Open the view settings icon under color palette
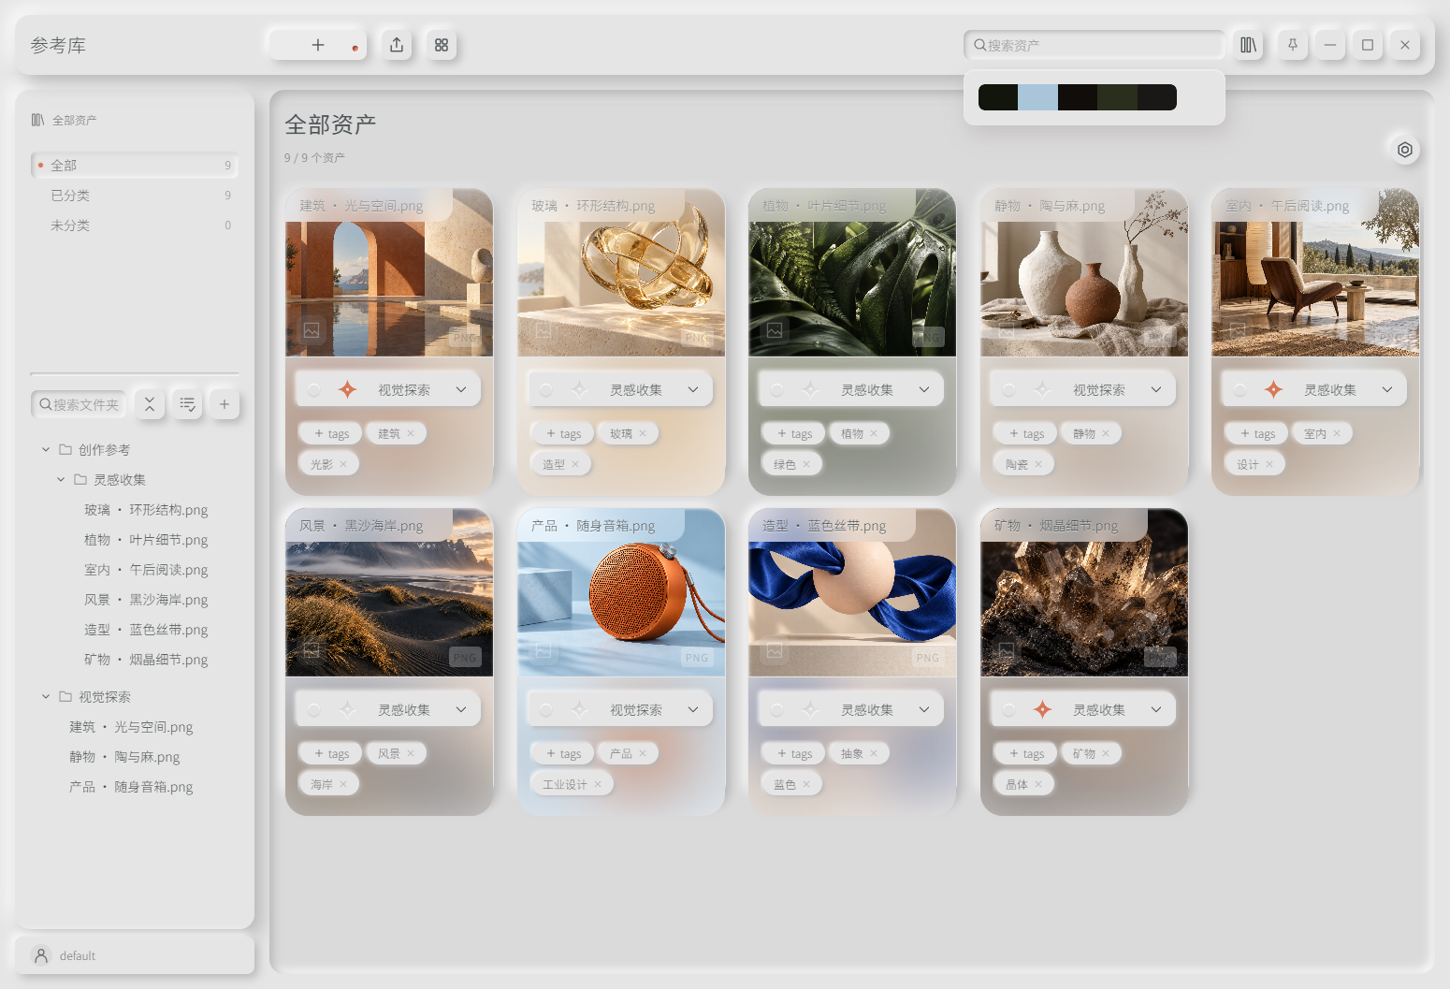Screen dimensions: 1450x989 [1405, 150]
